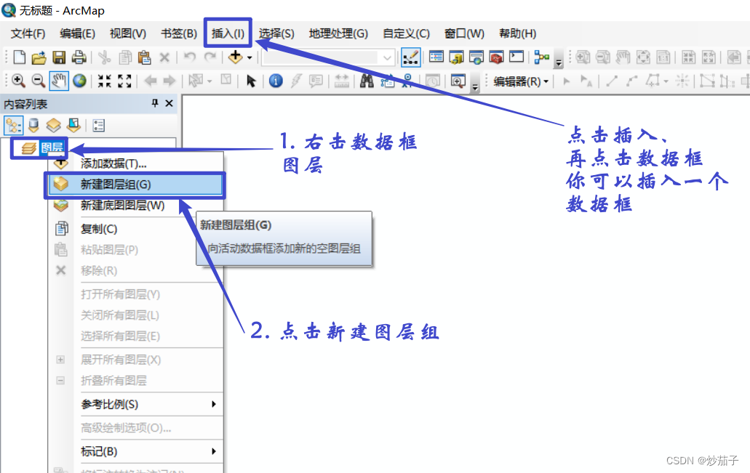Paste from clipboard toolbar icon

click(145, 58)
